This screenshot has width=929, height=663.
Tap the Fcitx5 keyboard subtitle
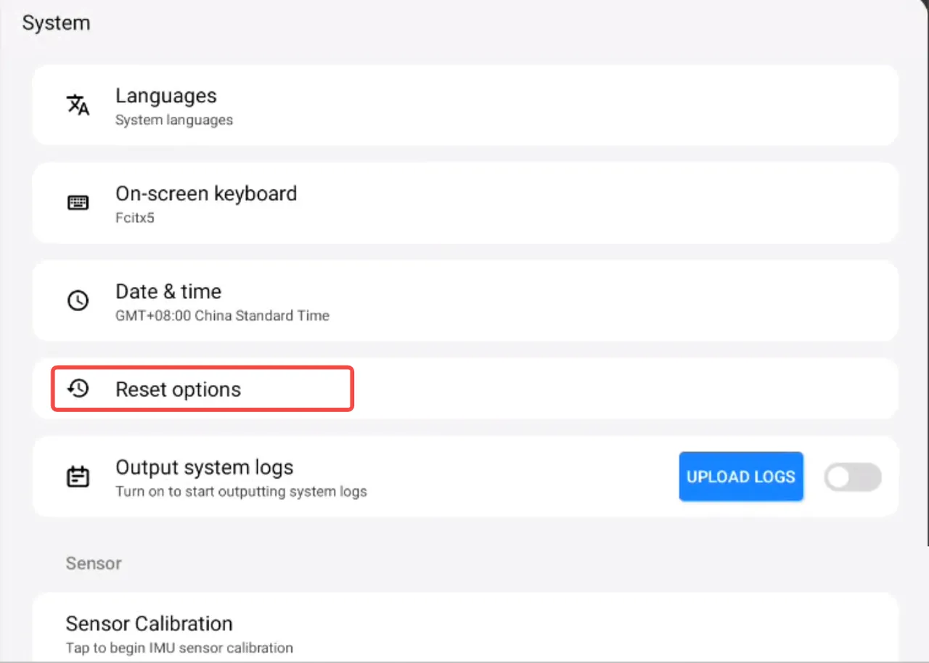click(x=135, y=218)
